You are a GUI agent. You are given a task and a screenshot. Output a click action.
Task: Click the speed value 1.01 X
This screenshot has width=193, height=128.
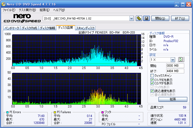182,123
